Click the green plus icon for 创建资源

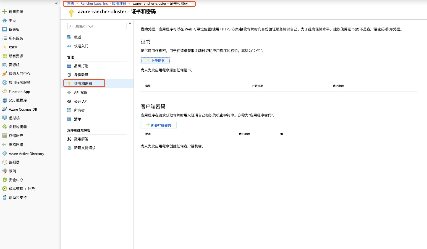pyautogui.click(x=4, y=12)
